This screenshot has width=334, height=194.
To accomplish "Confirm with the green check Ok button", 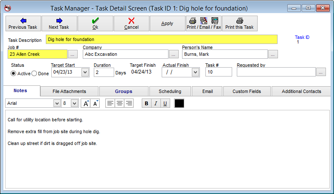I will point(95,24).
